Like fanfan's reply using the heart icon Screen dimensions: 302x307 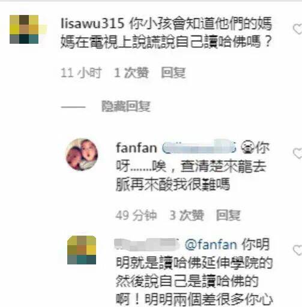(x=298, y=153)
